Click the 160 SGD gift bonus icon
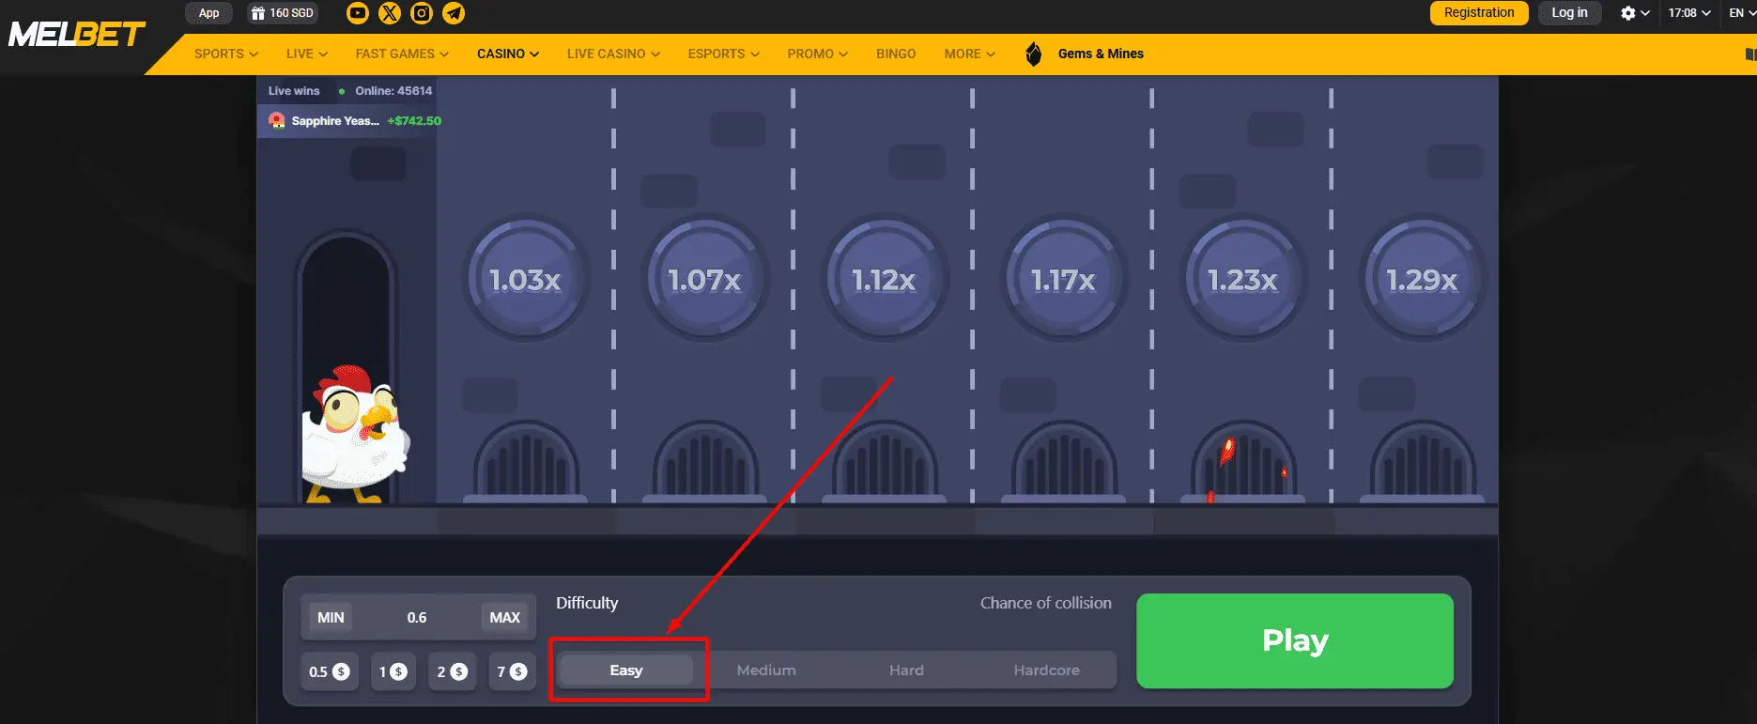The height and width of the screenshot is (724, 1757). tap(283, 13)
